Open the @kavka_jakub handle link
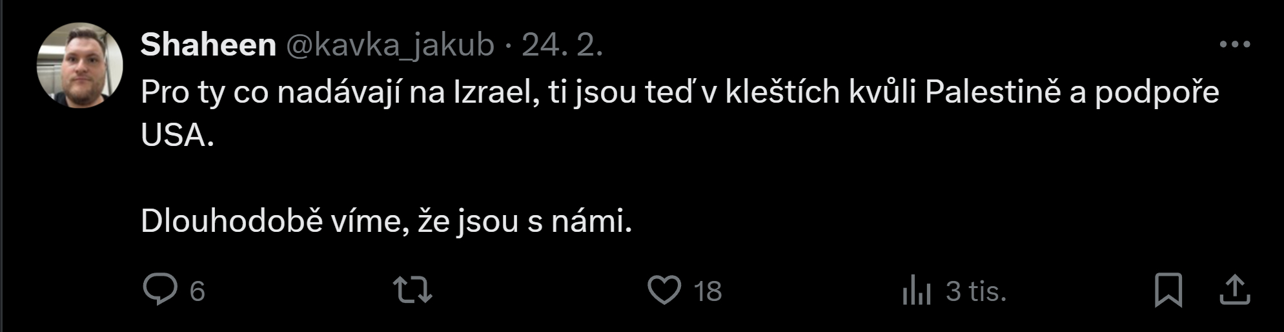The width and height of the screenshot is (1284, 332). click(389, 45)
